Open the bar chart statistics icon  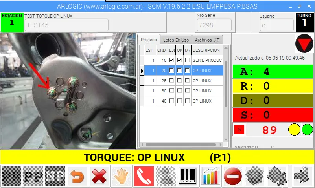point(210,176)
